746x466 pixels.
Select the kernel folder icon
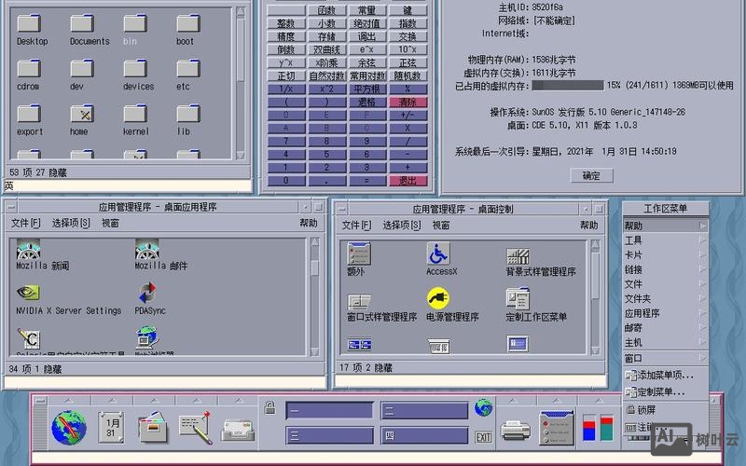[135, 114]
